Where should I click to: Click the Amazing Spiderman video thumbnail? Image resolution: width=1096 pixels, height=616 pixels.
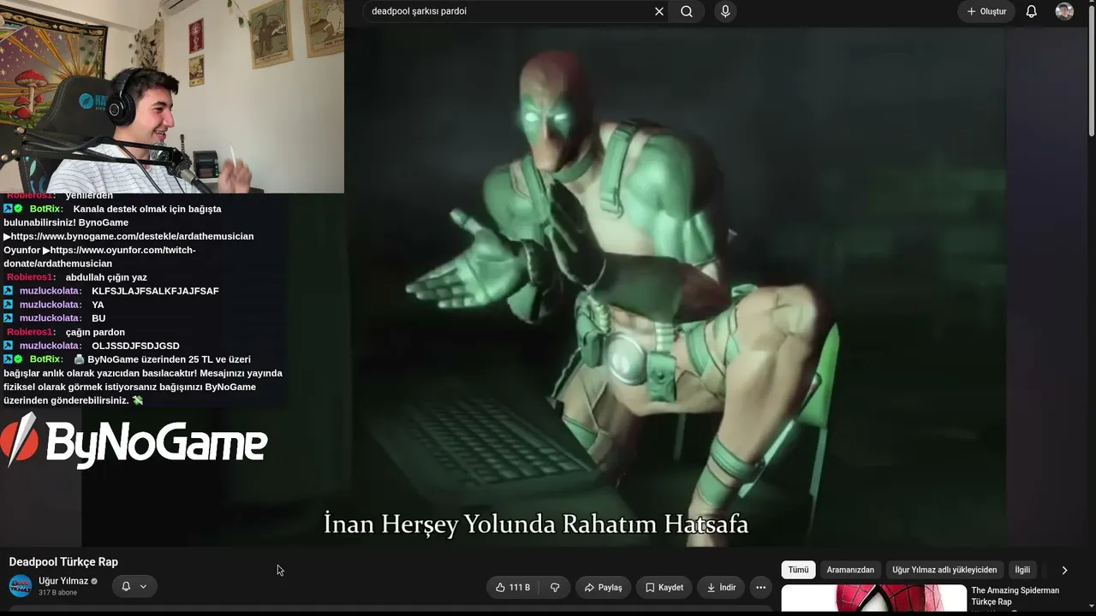[x=873, y=600]
